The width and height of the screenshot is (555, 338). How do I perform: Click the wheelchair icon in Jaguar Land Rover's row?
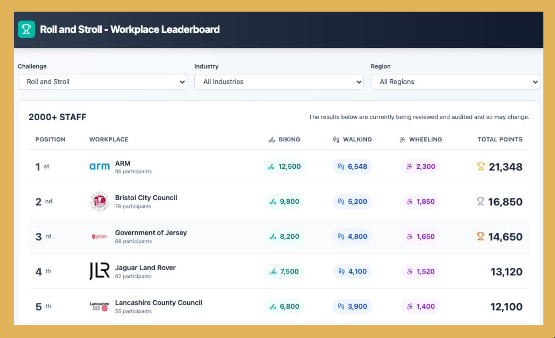(410, 271)
